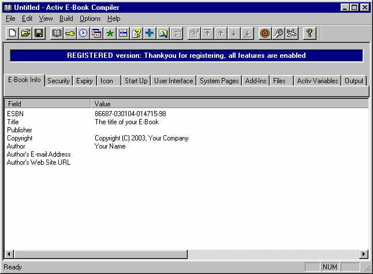
Task: Click the yellow key security icon
Action: pyautogui.click(x=70, y=33)
